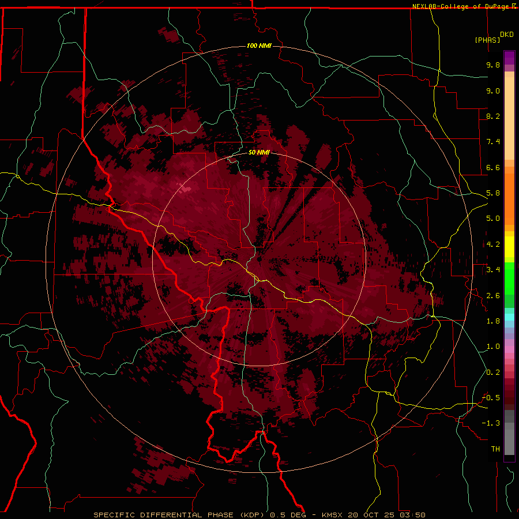
Task: Click the 6.6 value on the color scale
Action: click(x=493, y=167)
